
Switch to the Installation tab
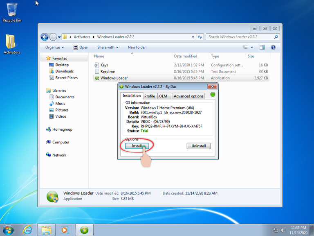(132, 95)
